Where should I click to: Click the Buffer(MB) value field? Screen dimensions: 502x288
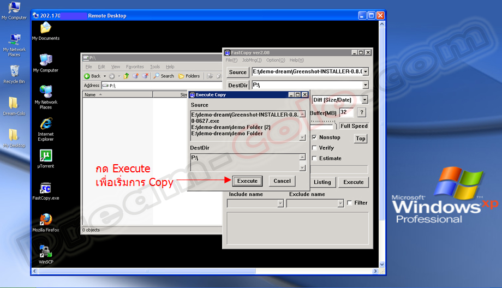(x=346, y=112)
